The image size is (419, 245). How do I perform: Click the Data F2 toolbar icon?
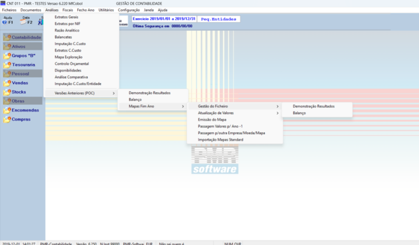click(x=26, y=21)
